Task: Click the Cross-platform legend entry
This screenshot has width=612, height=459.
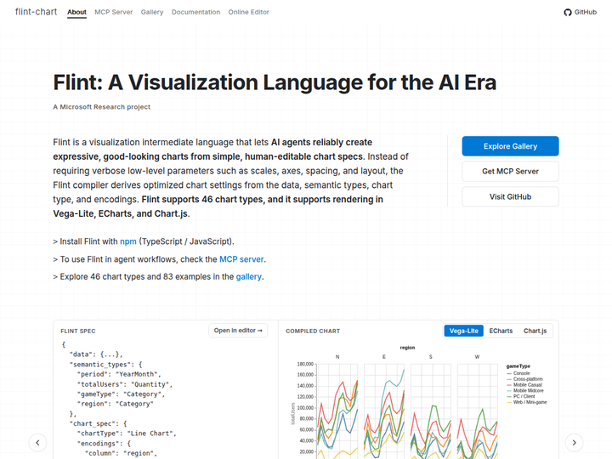Action: point(524,379)
